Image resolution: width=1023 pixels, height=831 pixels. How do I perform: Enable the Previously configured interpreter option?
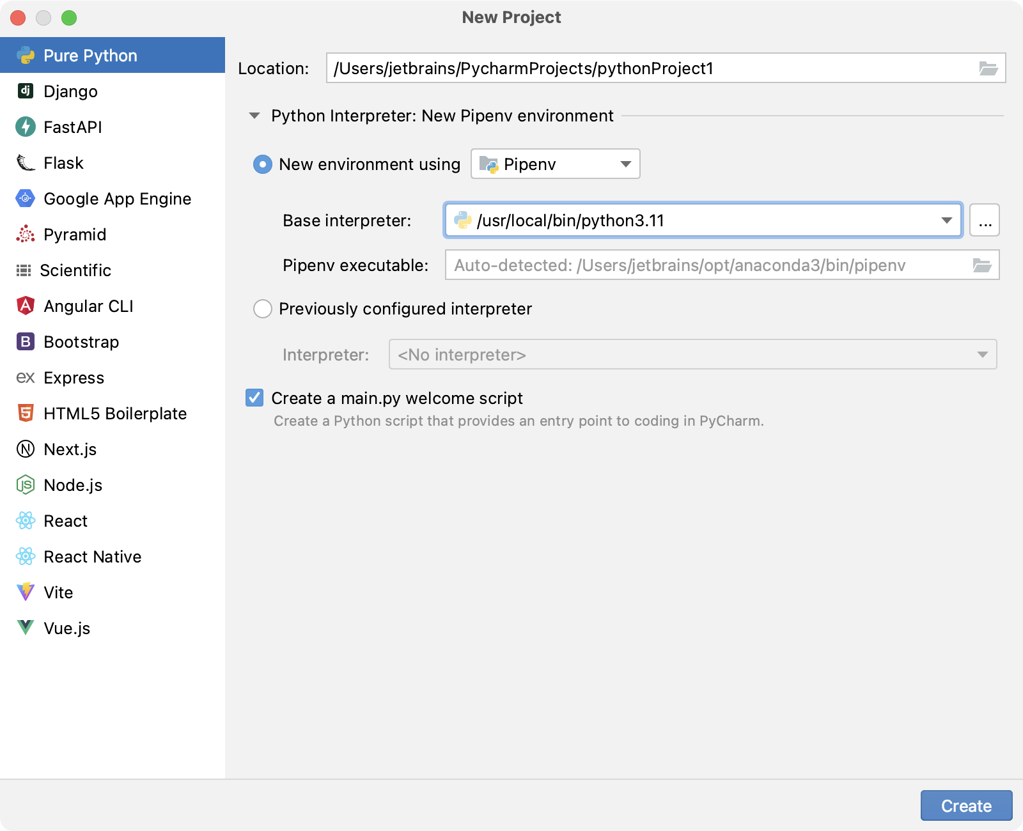click(x=262, y=309)
